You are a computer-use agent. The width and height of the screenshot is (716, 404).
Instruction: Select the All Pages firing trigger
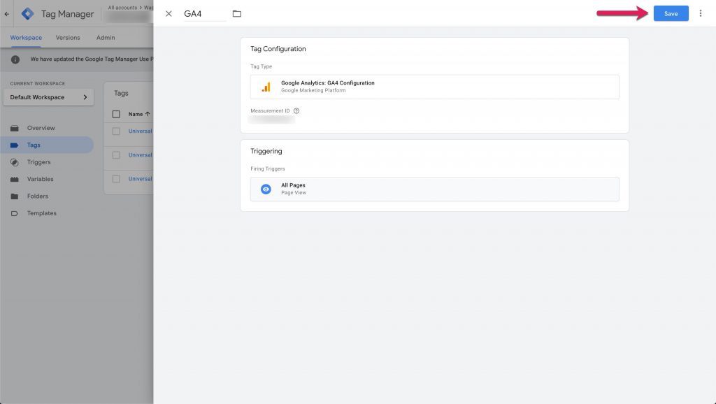coord(434,189)
